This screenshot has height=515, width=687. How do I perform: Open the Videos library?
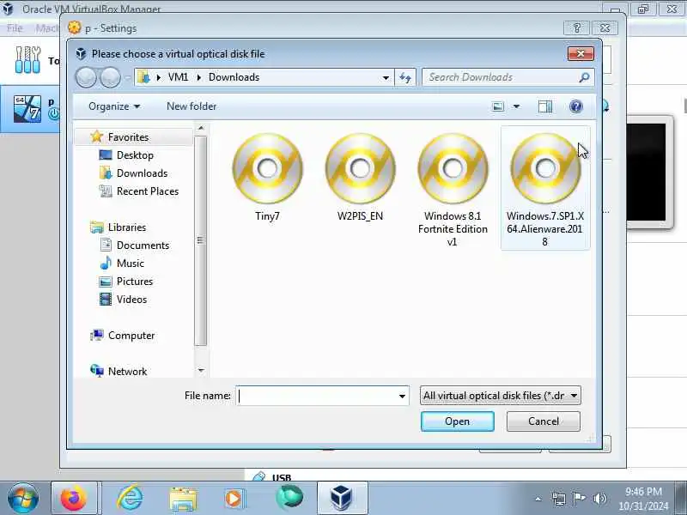point(131,299)
